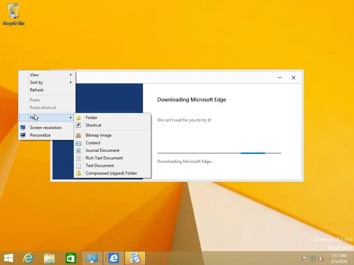Create a new Rich Text Document
Viewport: 354px width, 265px height.
pos(112,158)
